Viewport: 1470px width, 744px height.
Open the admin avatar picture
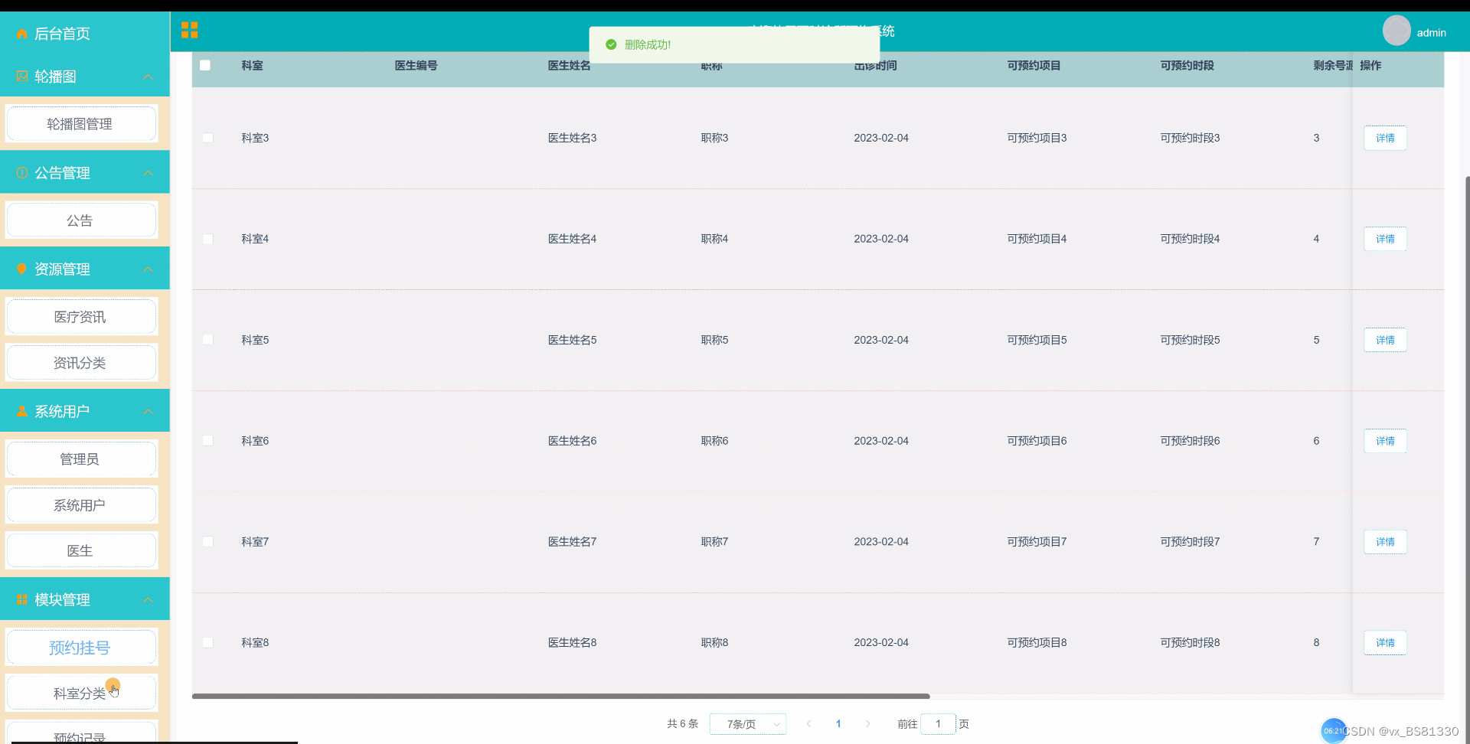tap(1396, 31)
